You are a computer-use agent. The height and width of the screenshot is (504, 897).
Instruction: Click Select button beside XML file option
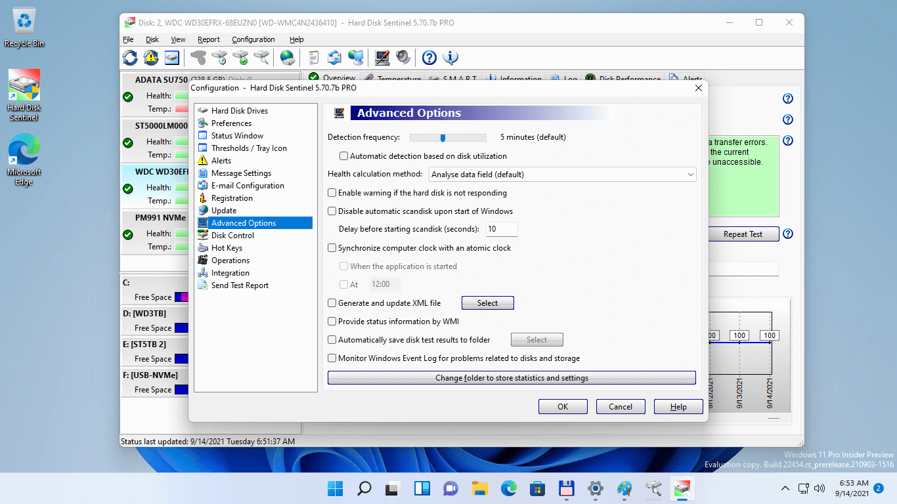[x=487, y=303]
